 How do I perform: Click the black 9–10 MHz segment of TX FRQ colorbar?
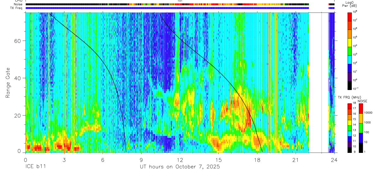[350, 150]
